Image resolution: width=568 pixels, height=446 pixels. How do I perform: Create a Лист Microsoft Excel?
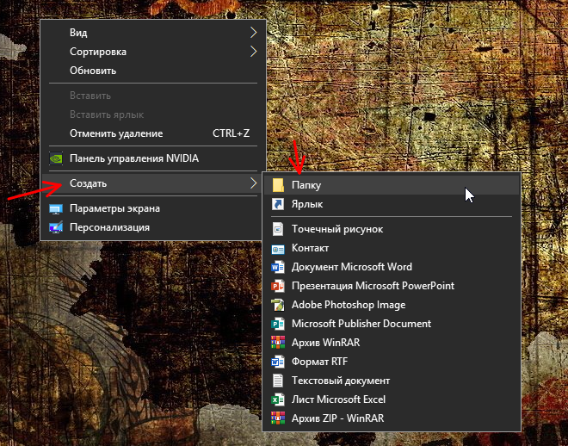pyautogui.click(x=392, y=400)
